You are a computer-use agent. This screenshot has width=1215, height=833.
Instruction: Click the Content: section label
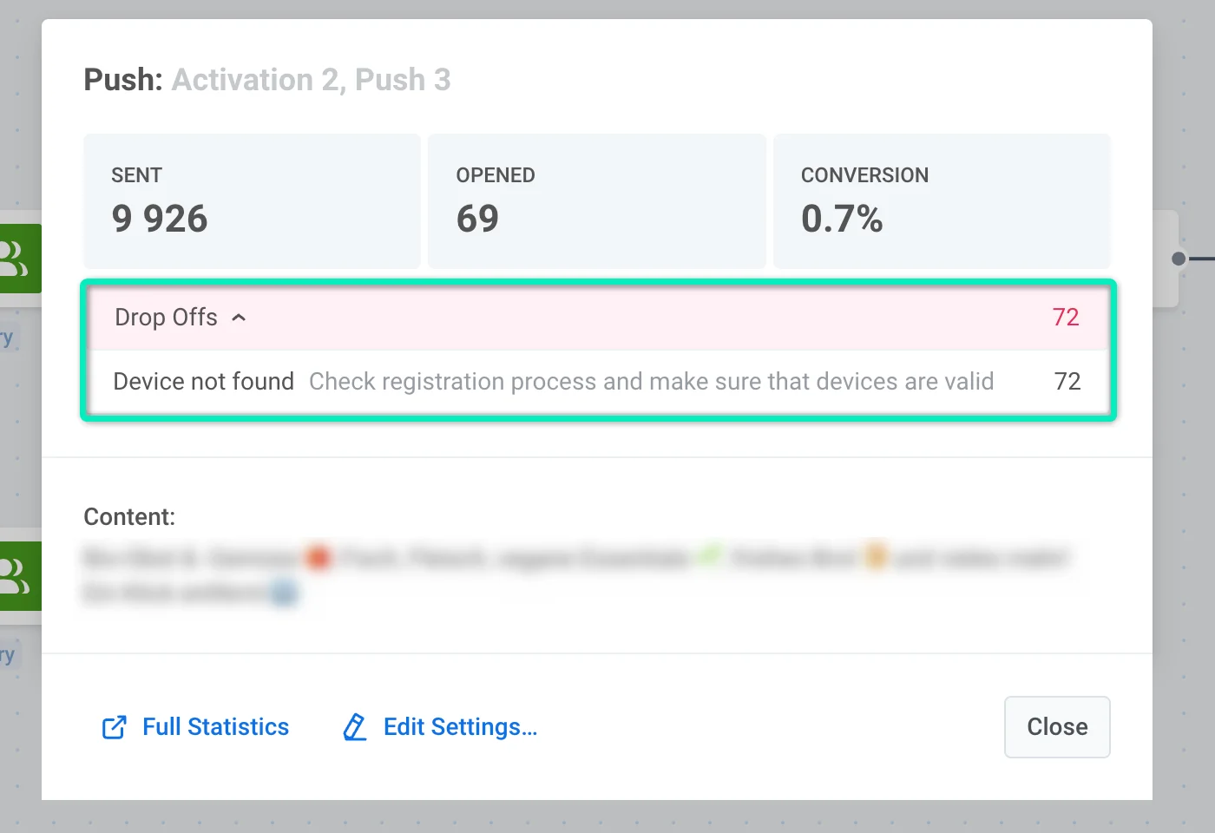click(129, 517)
